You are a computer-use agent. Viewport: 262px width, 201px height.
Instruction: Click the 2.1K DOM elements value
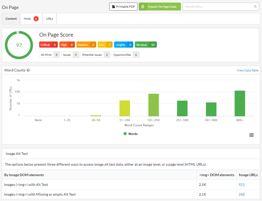coord(203,194)
